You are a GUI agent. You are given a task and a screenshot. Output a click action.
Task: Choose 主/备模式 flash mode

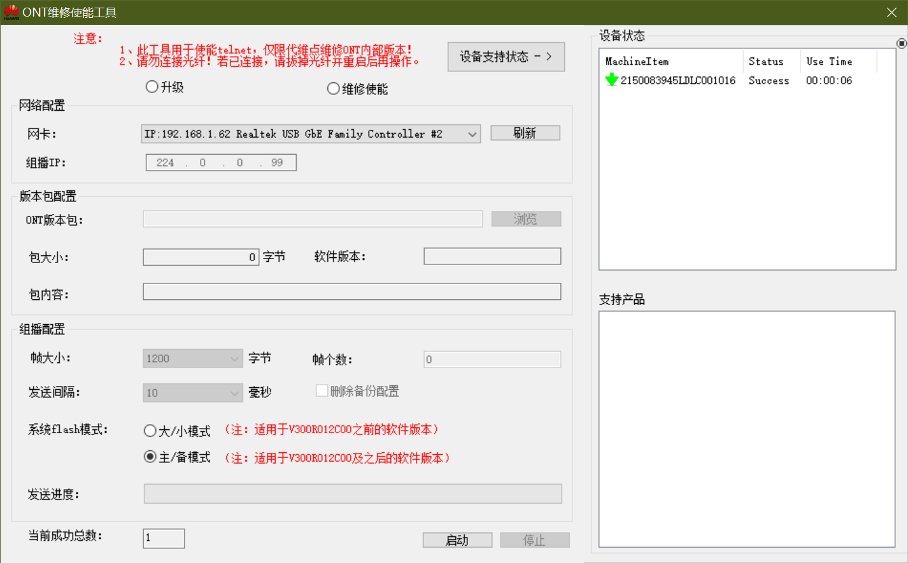coord(150,457)
